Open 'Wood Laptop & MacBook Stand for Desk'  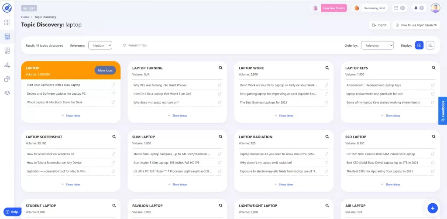point(55,102)
